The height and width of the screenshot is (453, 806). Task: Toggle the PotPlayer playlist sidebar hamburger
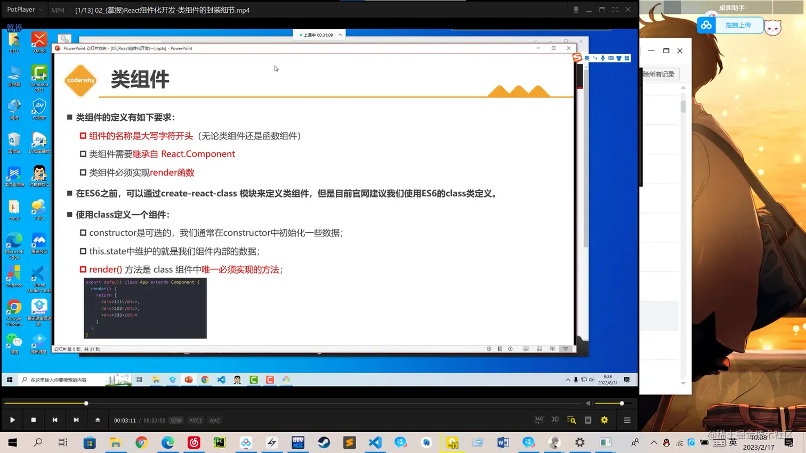[x=627, y=420]
